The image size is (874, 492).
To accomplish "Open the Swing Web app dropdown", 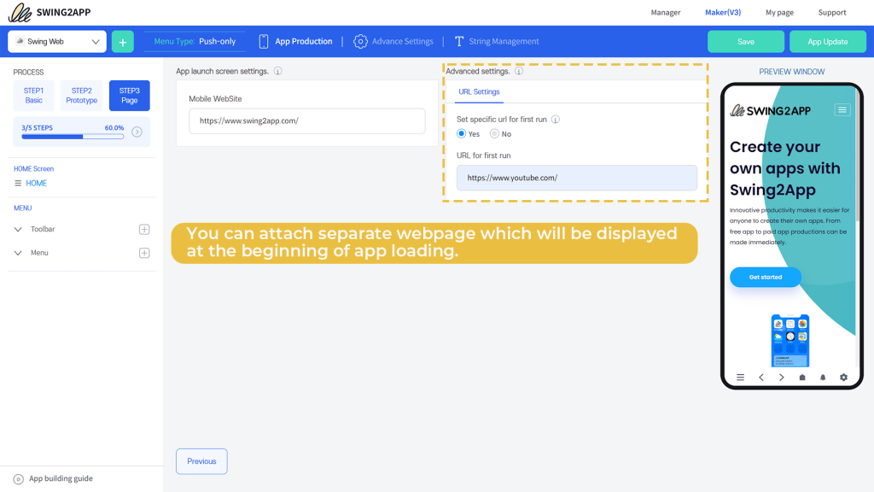I will [57, 41].
